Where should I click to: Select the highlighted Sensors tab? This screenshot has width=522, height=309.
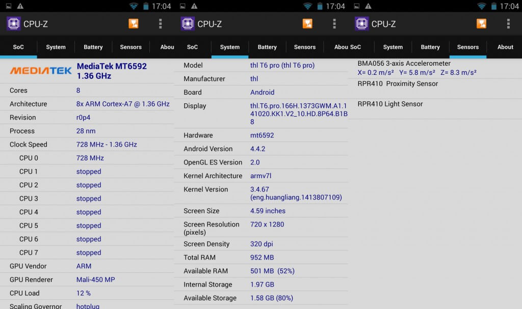467,47
